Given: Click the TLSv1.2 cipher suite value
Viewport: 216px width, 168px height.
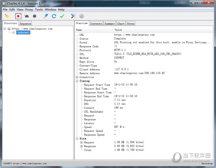Looking at the screenshot, I should 148,54.
